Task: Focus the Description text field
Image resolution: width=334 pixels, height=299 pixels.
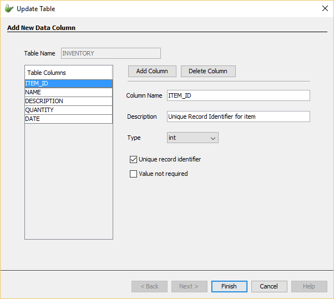Action: click(x=238, y=116)
